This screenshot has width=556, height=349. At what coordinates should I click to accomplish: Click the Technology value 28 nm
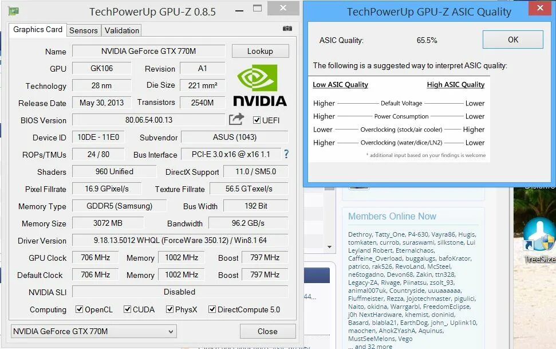[102, 85]
